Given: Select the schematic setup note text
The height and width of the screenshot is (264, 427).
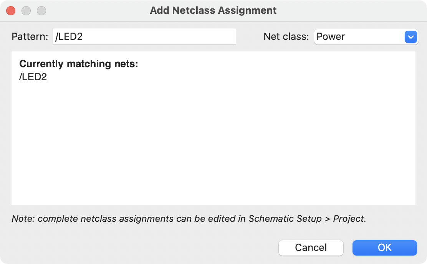Looking at the screenshot, I should click(x=188, y=218).
